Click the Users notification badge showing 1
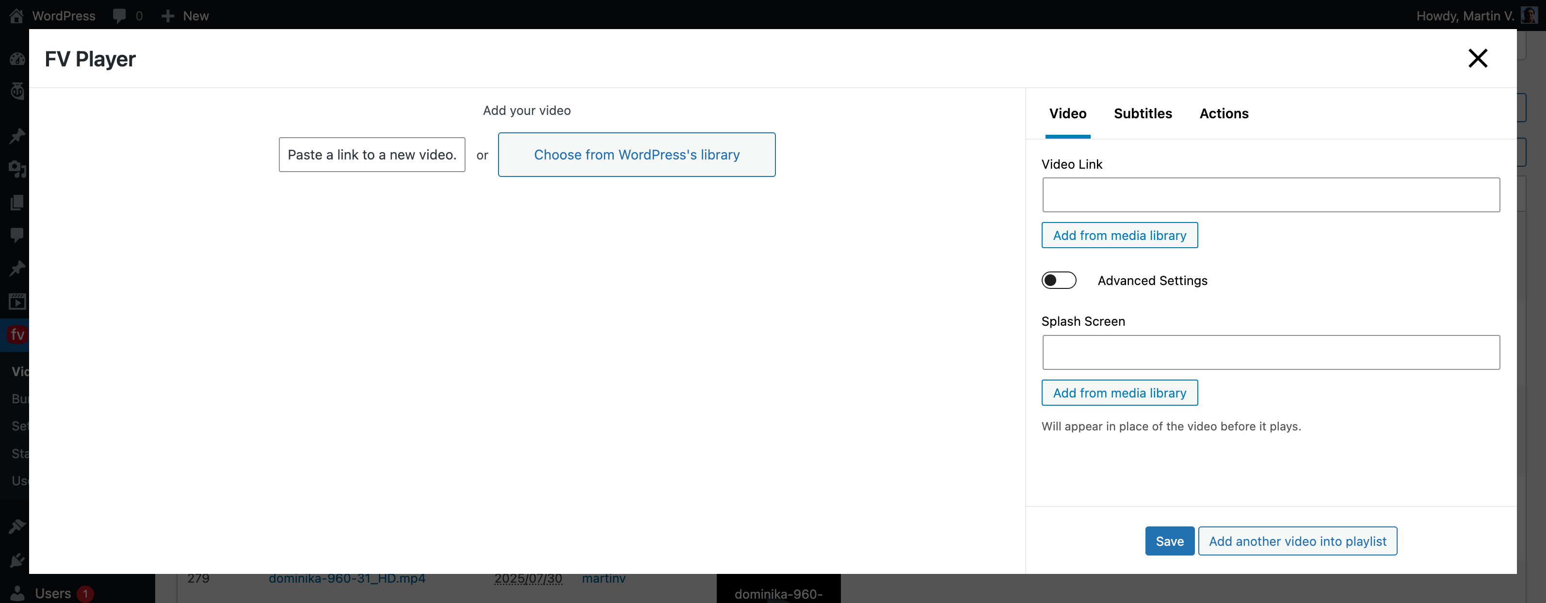Image resolution: width=1546 pixels, height=603 pixels. (x=85, y=593)
